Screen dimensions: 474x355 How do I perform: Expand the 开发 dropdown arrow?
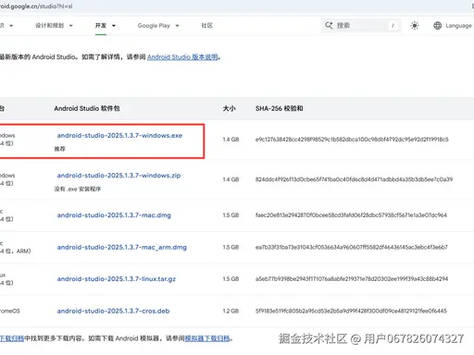pyautogui.click(x=114, y=26)
